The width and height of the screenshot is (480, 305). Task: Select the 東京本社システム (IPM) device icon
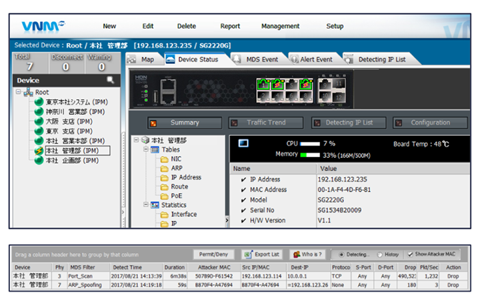tap(39, 102)
